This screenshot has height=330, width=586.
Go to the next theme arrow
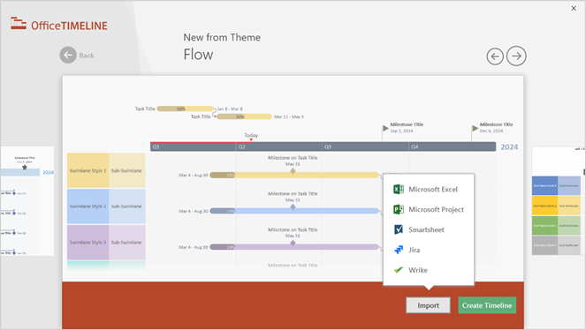pos(516,56)
